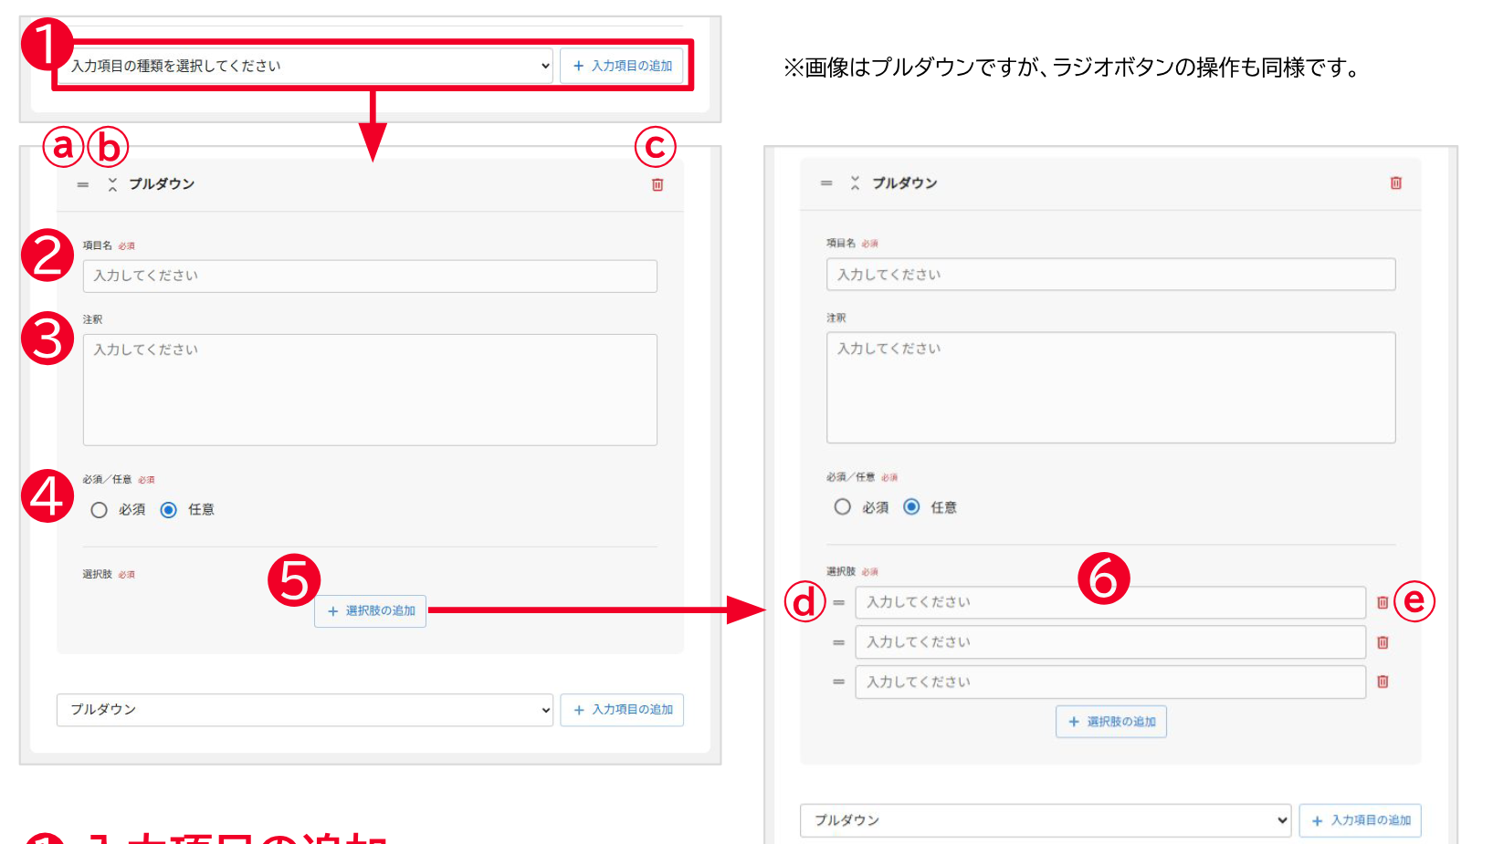
Task: Grab the drag handle in the left プルダウン header
Action: 83,184
